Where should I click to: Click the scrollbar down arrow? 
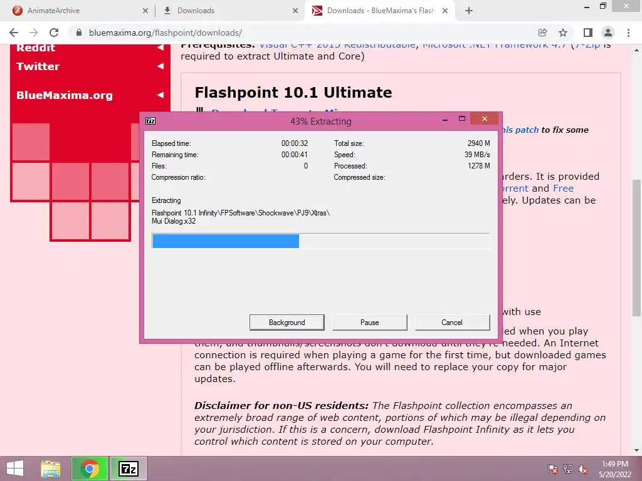[x=636, y=450]
